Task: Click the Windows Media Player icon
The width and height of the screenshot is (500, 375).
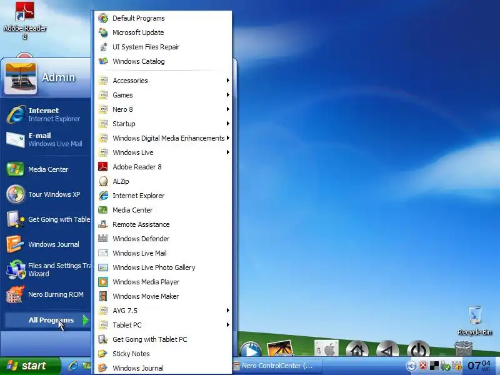Action: (x=103, y=282)
